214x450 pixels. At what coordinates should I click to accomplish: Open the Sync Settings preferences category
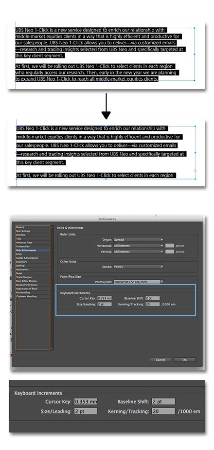point(33,231)
